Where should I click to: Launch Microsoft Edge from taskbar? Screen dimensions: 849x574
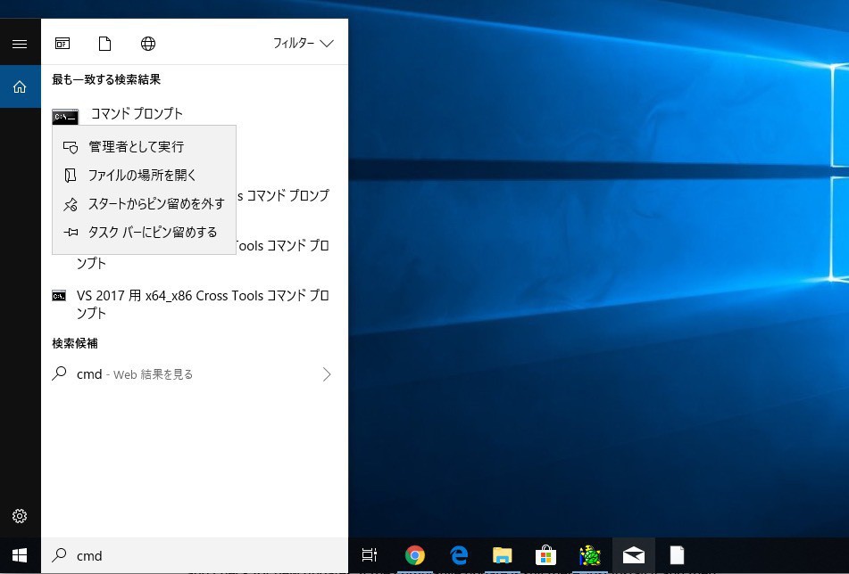[459, 555]
